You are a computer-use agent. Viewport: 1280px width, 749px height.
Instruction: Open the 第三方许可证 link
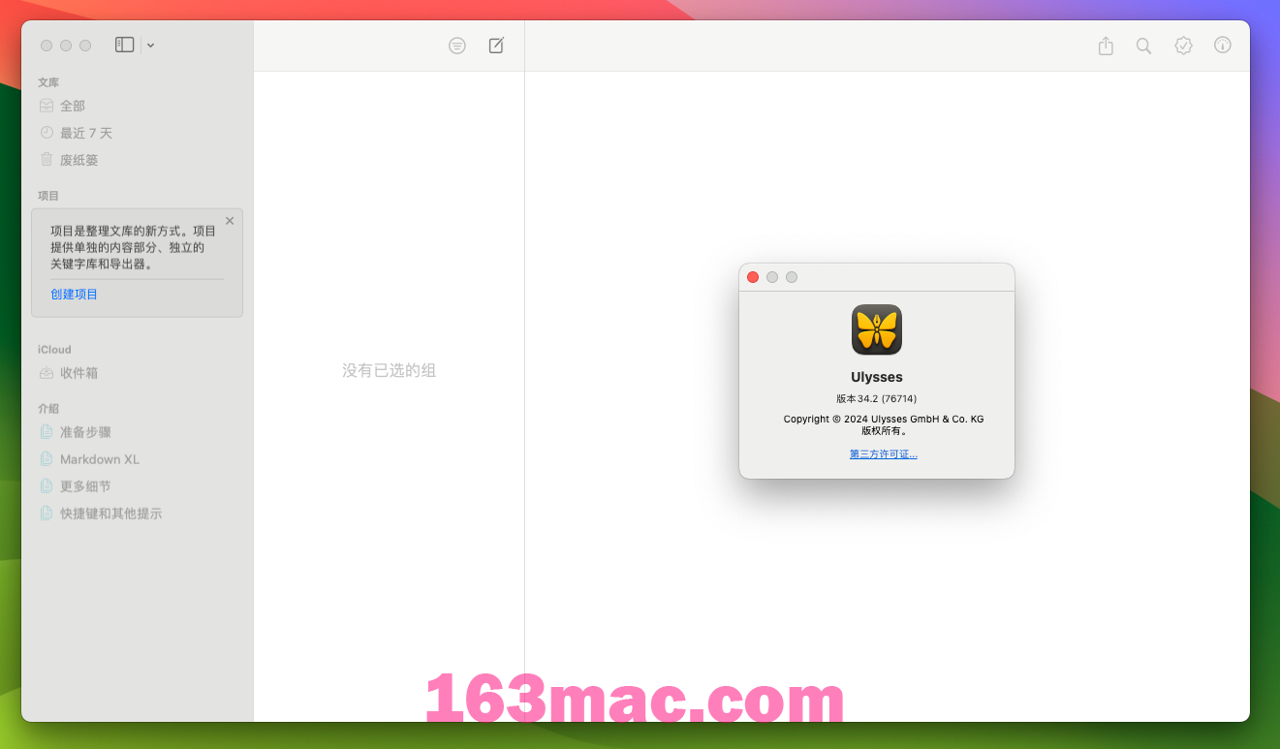(x=884, y=453)
